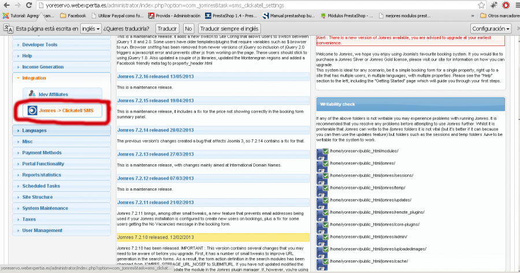Click Jomres 7.2.14 released 28/02/2013 heading
Viewport: 520px width, 273px height.
pos(213,130)
